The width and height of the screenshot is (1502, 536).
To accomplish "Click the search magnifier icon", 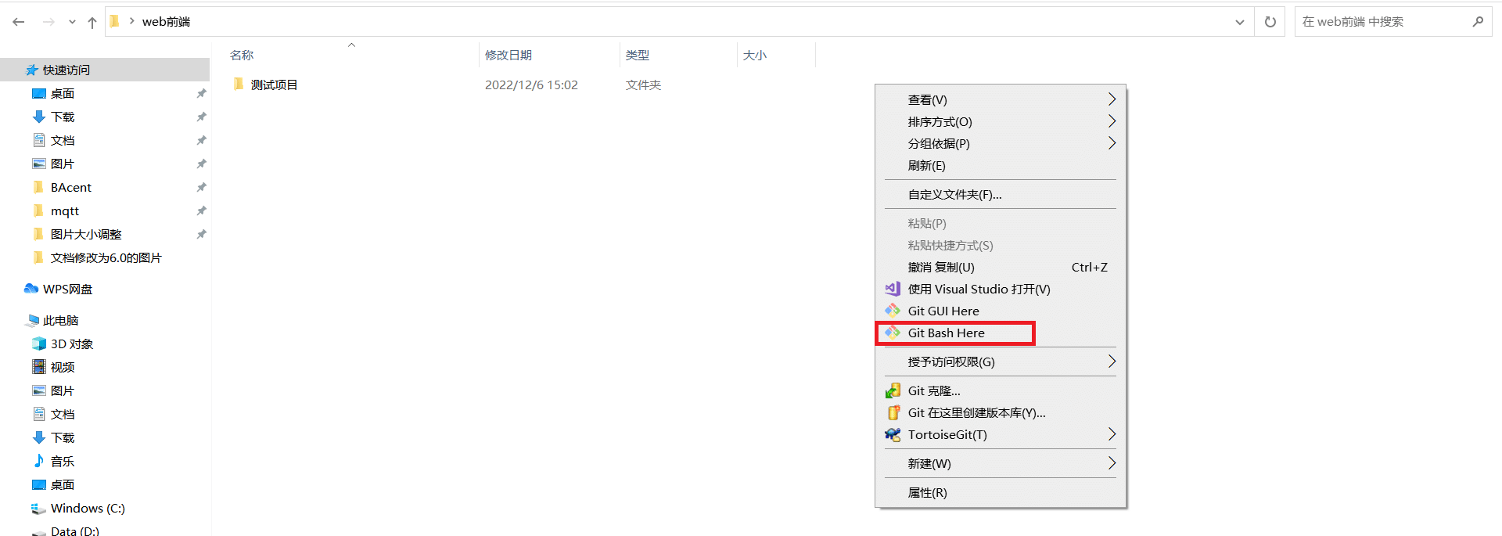I will point(1477,22).
